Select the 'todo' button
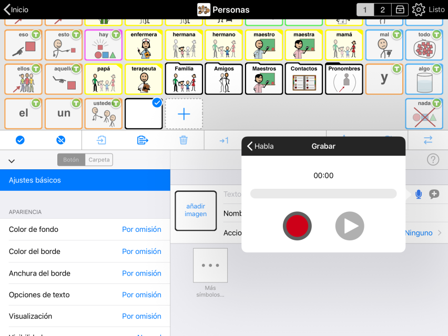The image size is (448, 336). (x=424, y=45)
